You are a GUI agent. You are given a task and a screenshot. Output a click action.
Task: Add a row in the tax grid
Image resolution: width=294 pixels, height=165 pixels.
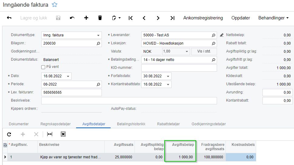pos(23,134)
